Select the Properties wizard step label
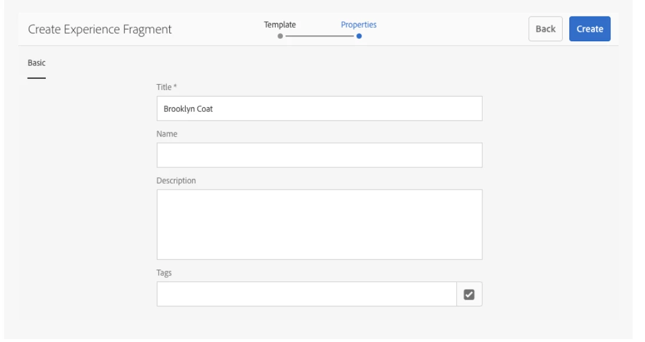The width and height of the screenshot is (645, 342). point(359,25)
